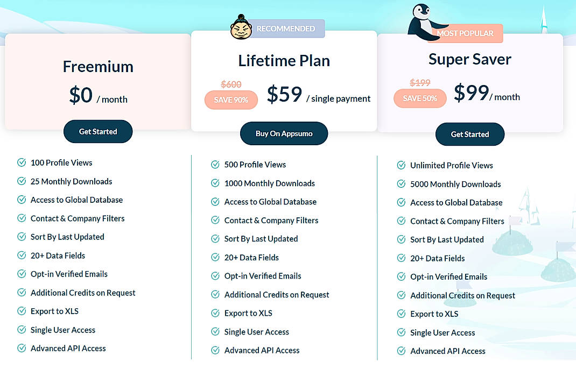Click the checkmark next to Sort By Last Updated under Super Saver
576x369 pixels.
402,240
